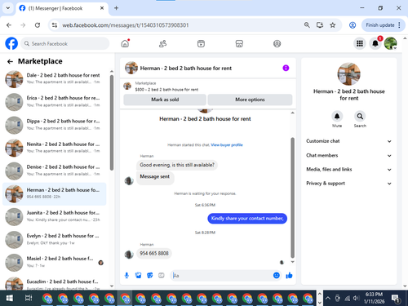Image resolution: width=408 pixels, height=306 pixels.
Task: Click the Facebook logo
Action: [11, 43]
